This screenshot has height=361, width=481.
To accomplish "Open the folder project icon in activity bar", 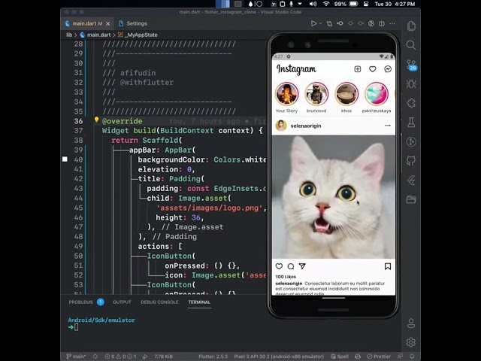I will (x=411, y=199).
